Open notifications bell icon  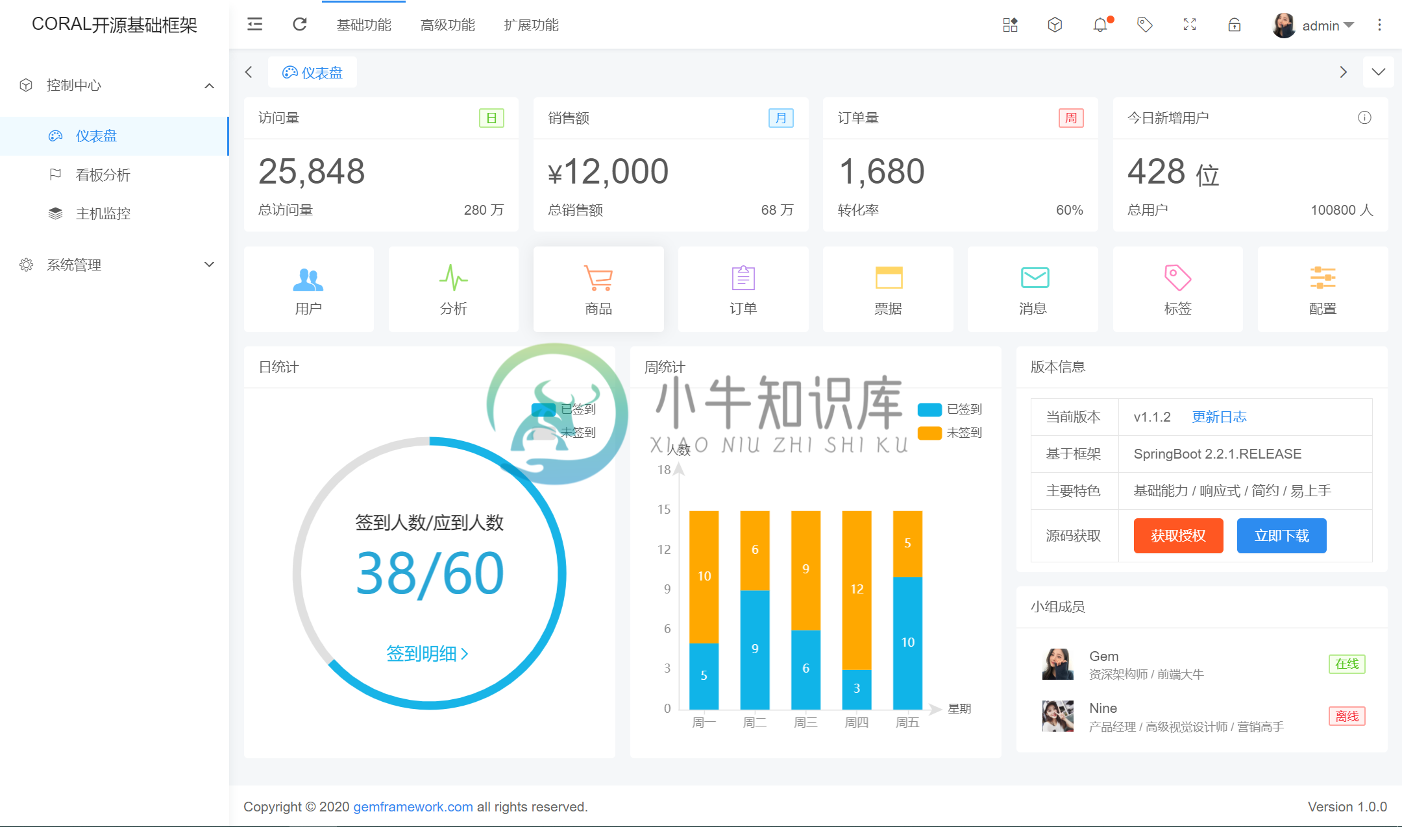point(1100,25)
